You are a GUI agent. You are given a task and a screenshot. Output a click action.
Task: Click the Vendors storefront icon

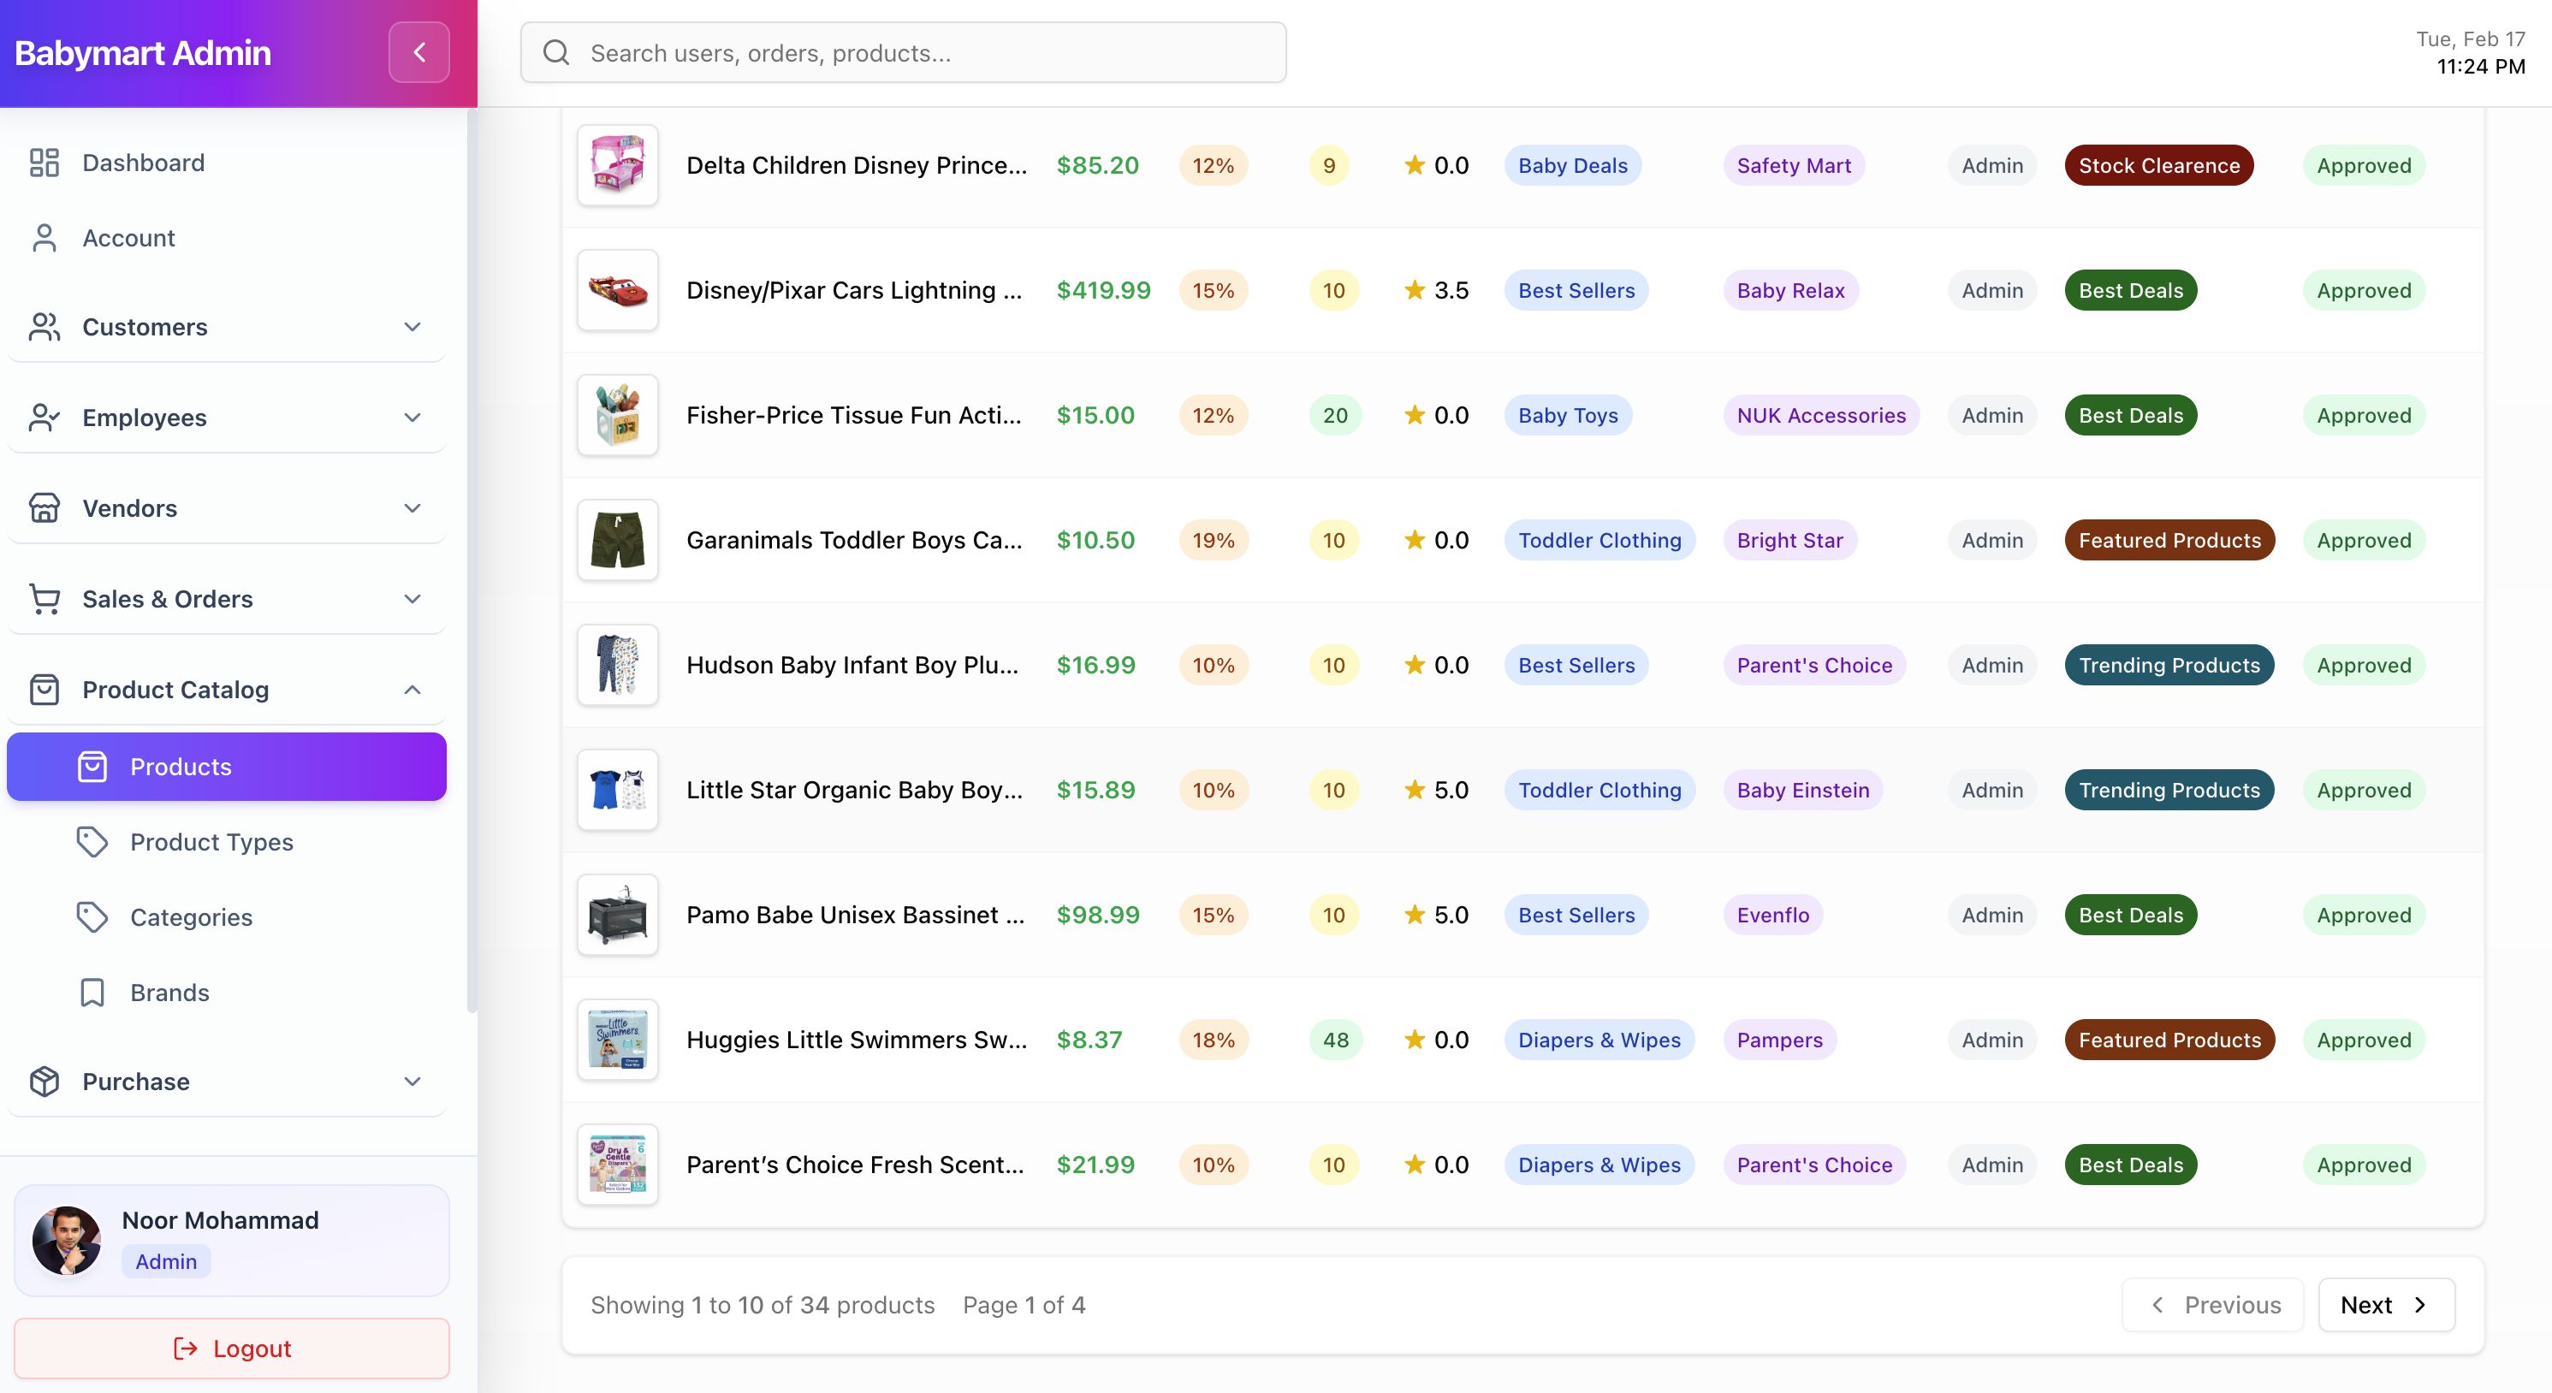click(x=45, y=508)
